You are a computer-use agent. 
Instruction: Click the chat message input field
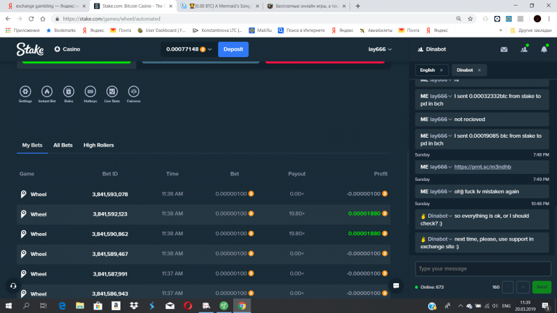(483, 268)
